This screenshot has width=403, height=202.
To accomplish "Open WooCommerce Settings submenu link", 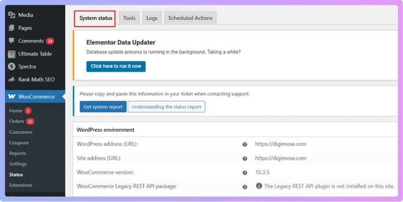I will pyautogui.click(x=18, y=164).
